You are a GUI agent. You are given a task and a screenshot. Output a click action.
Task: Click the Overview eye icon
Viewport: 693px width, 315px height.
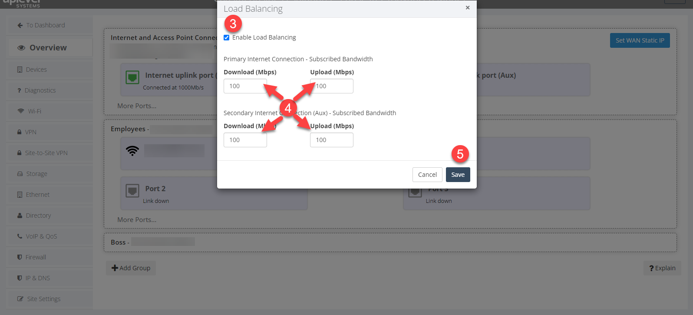coord(21,48)
